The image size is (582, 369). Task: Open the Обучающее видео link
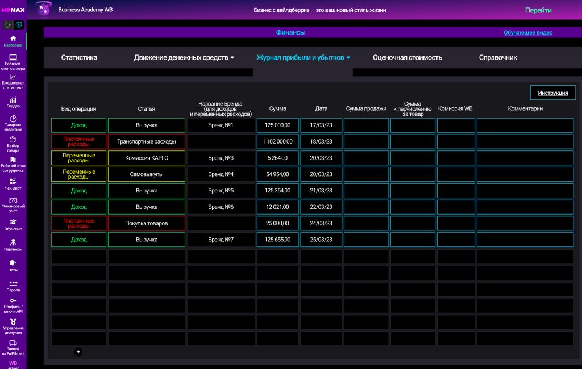[527, 33]
